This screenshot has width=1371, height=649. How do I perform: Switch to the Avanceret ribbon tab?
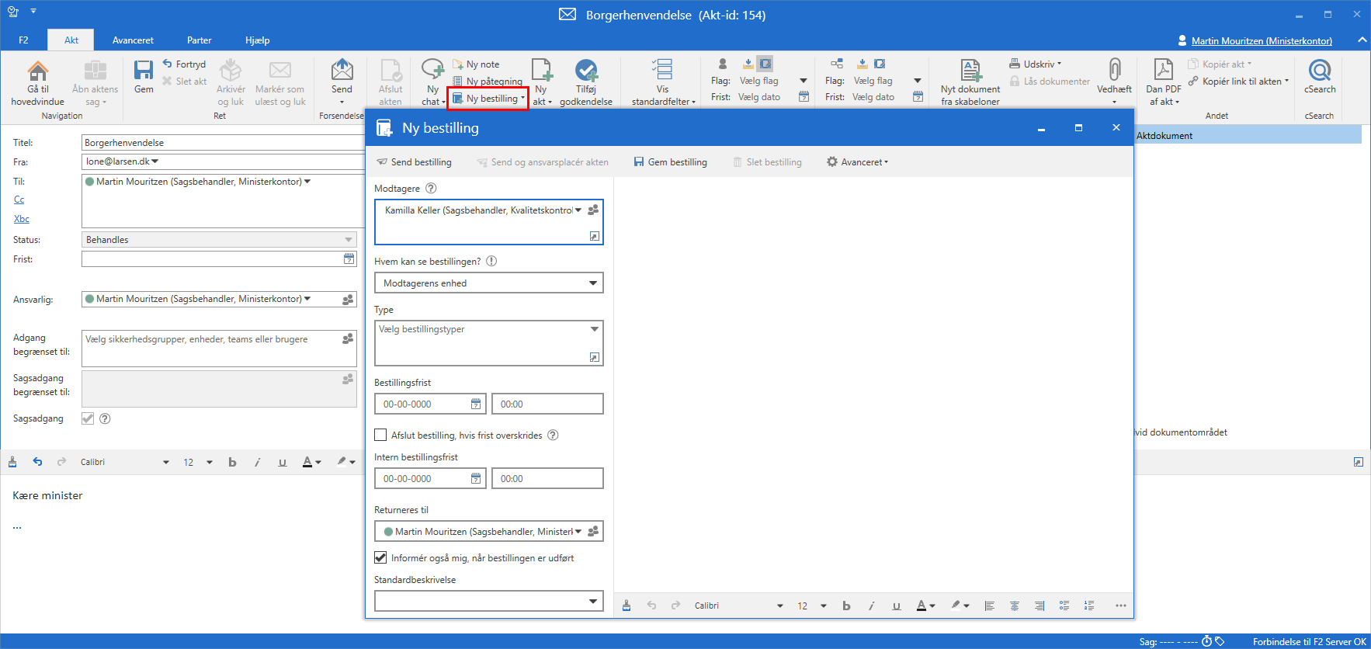coord(133,40)
